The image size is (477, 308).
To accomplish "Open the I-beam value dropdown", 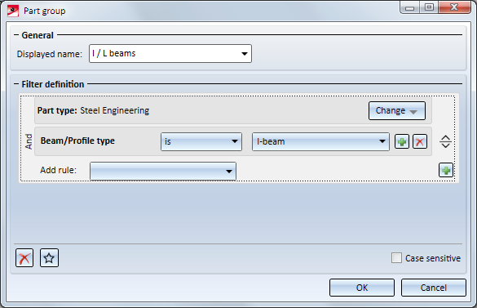I will click(320, 141).
